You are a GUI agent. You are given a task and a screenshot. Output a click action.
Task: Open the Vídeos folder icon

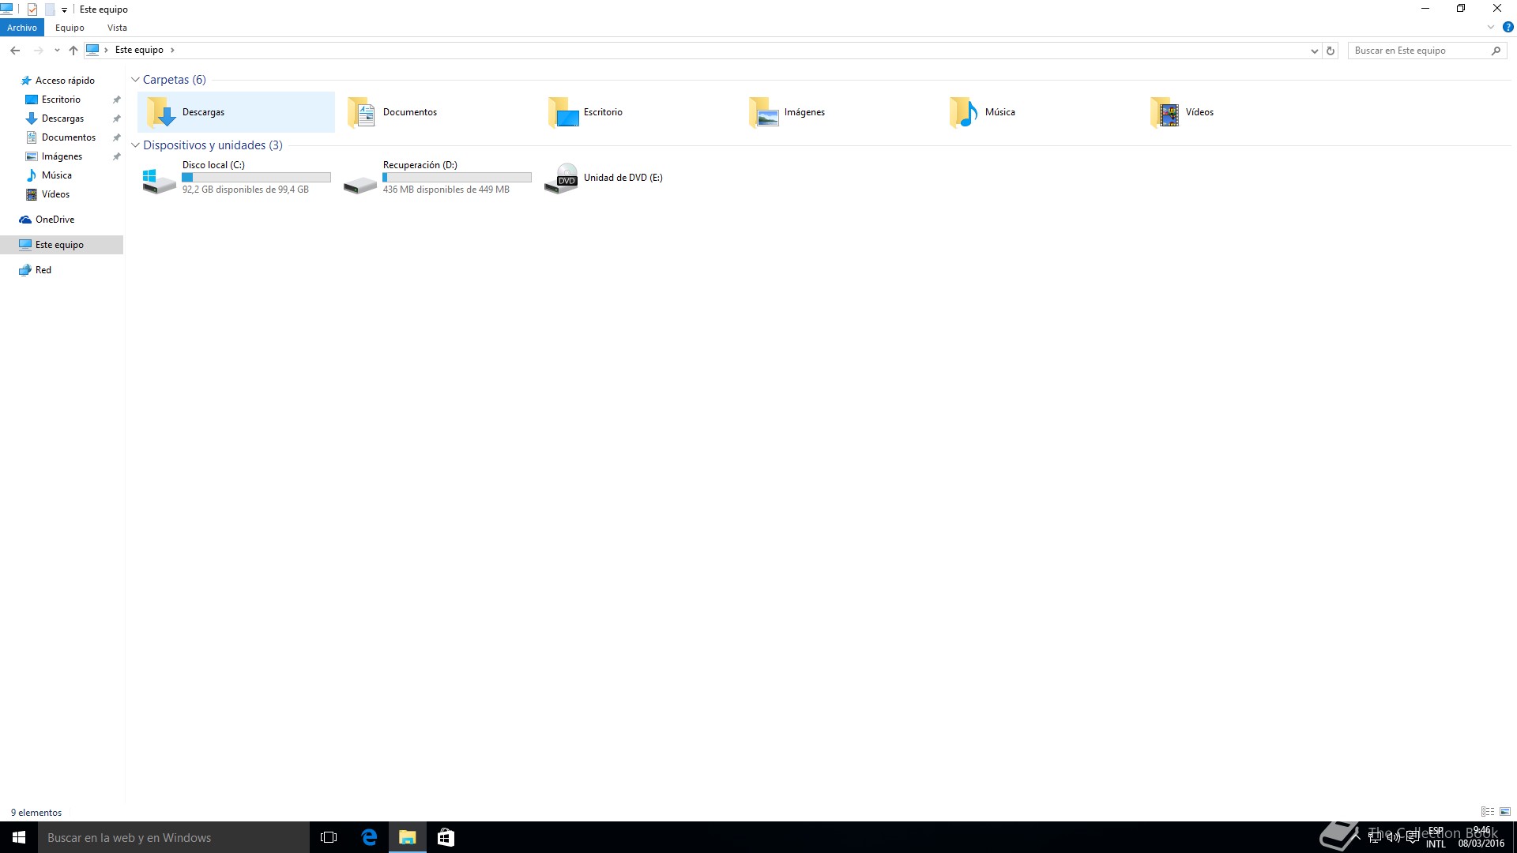coord(1165,112)
